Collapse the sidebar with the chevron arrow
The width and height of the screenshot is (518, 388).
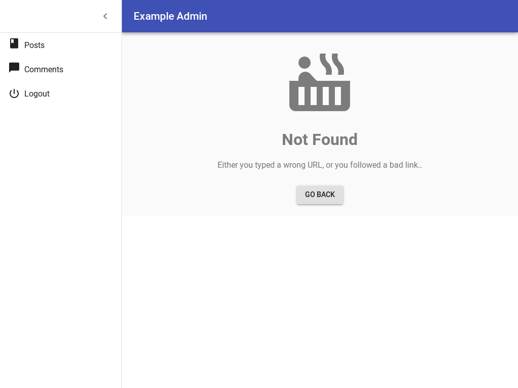(105, 16)
